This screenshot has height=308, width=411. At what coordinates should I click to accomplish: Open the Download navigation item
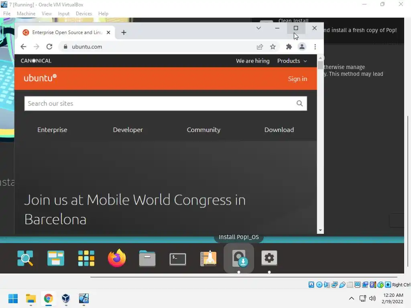[x=279, y=130]
